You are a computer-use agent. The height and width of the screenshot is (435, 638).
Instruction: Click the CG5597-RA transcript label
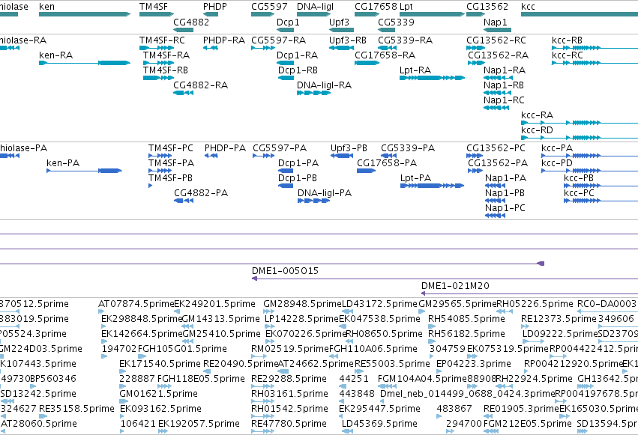tap(278, 40)
